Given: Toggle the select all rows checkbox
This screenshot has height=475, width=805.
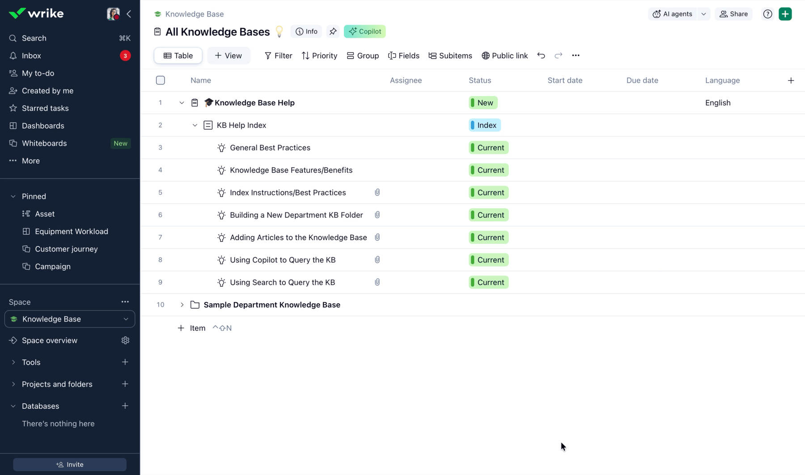Looking at the screenshot, I should tap(161, 80).
